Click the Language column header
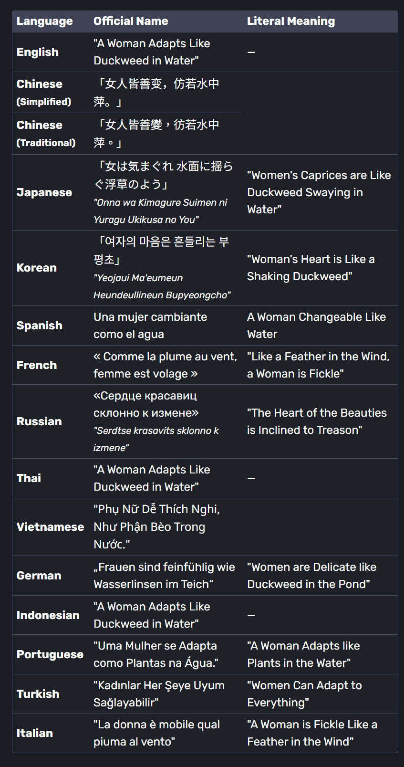Image resolution: width=404 pixels, height=767 pixels. click(45, 21)
